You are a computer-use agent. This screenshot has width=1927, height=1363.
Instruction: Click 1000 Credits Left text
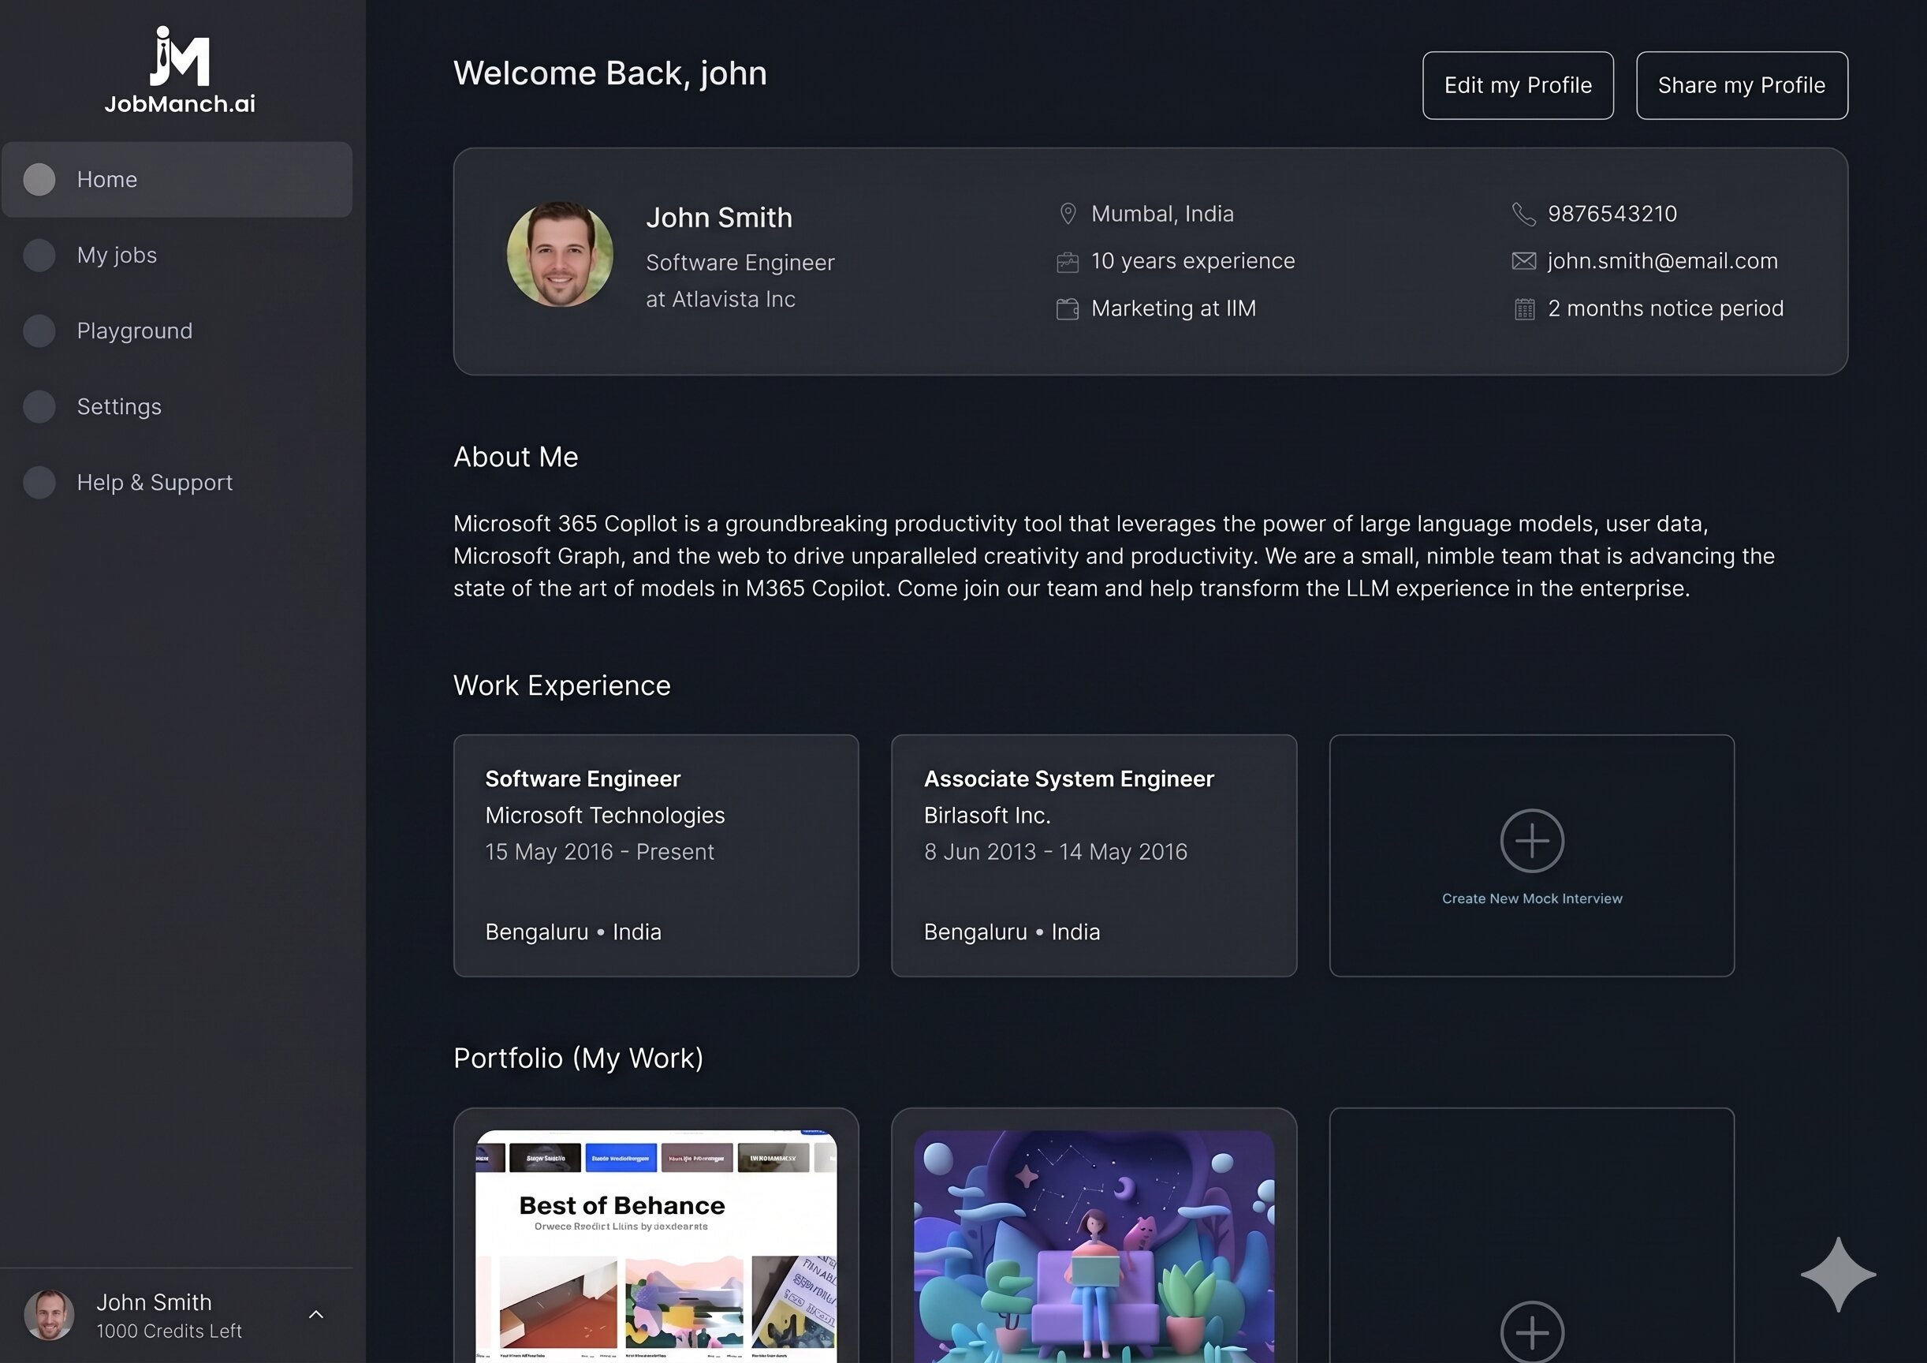point(169,1331)
